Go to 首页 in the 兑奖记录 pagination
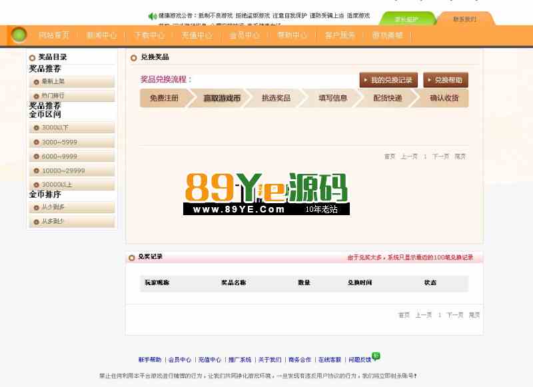 click(x=404, y=315)
